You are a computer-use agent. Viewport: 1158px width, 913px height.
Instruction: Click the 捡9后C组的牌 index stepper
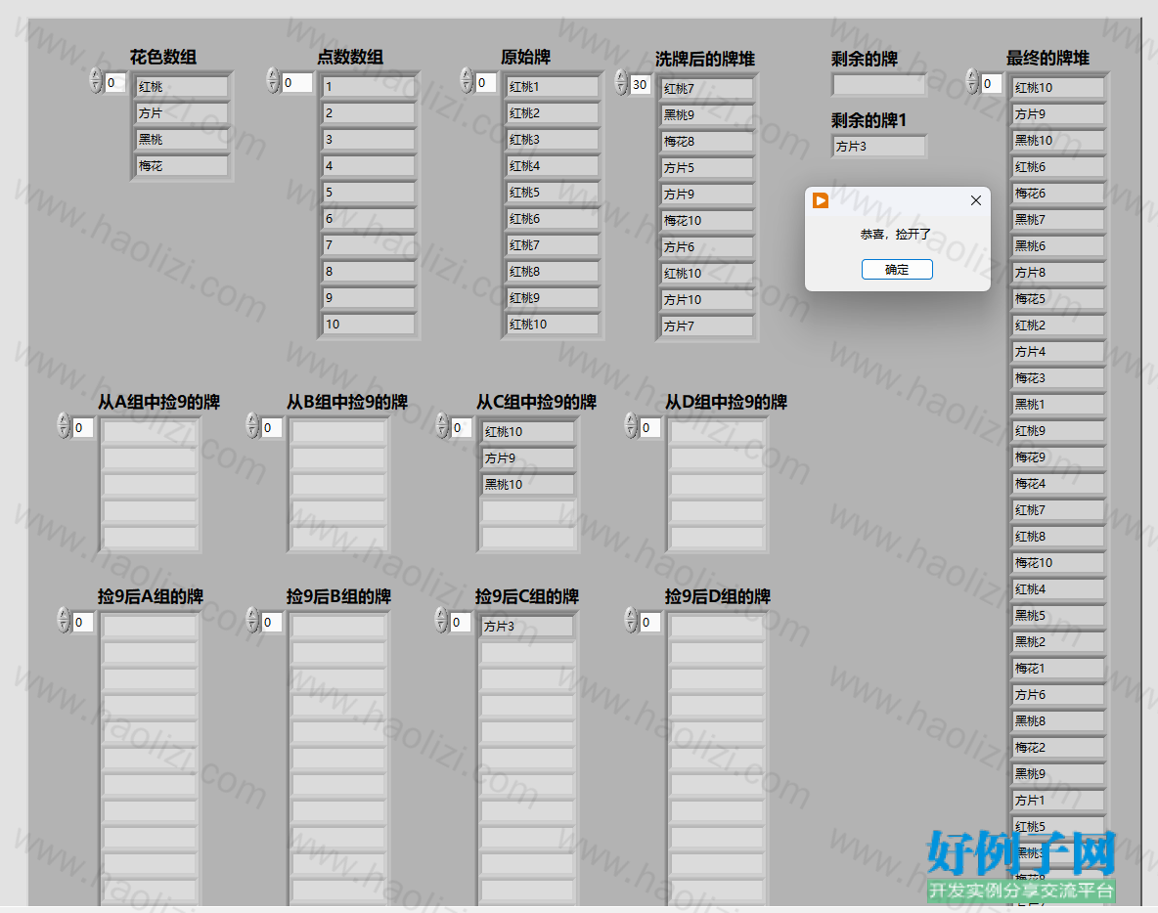click(x=442, y=622)
